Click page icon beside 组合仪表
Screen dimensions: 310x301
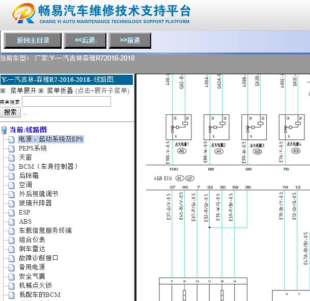pos(12,240)
